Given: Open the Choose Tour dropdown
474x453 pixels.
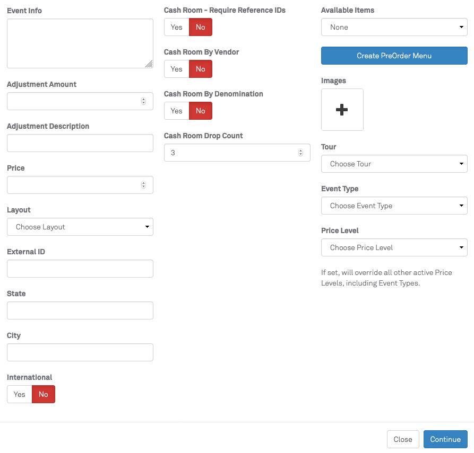Looking at the screenshot, I should point(394,164).
